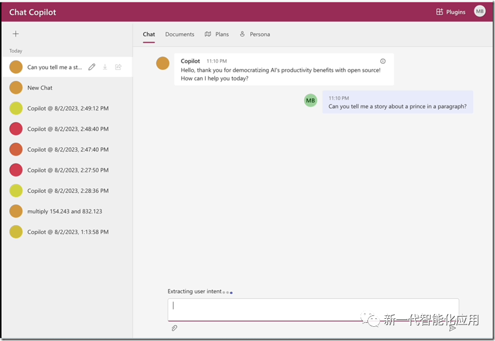The width and height of the screenshot is (495, 341).
Task: Open the Persona tab
Action: [x=255, y=34]
